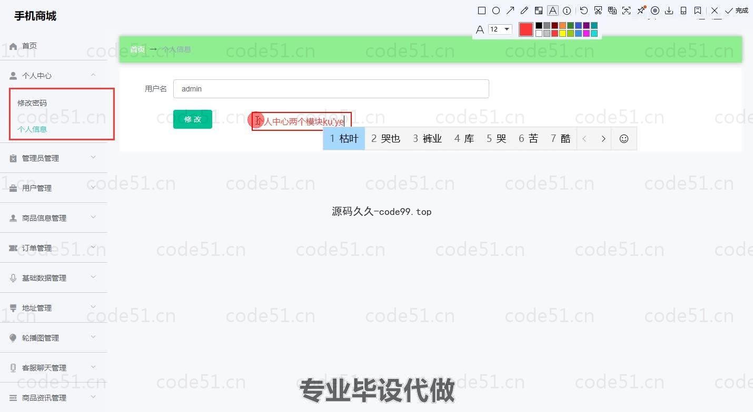Image resolution: width=753 pixels, height=412 pixels.
Task: Expand the 地址管理 menu chevron
Action: pos(93,307)
